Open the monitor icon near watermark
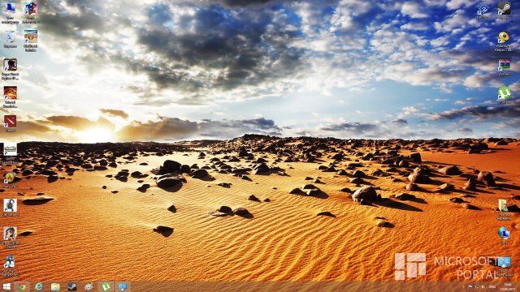Image resolution: width=520 pixels, height=292 pixels. click(504, 266)
